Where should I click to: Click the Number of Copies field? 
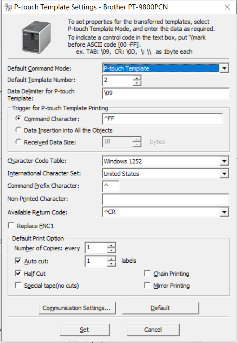[96, 247]
